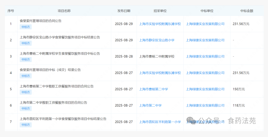The height and width of the screenshot is (137, 268).
Task: Click the 项目名称 column header
Action: [64, 11]
